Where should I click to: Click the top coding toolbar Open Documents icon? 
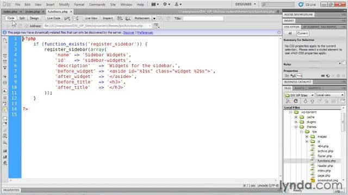(x=5, y=41)
